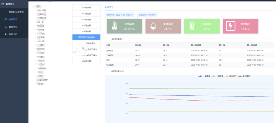Screen dimensions: 276x123
Task: Click 电池温度 row name in statistics table
Action: (110, 65)
